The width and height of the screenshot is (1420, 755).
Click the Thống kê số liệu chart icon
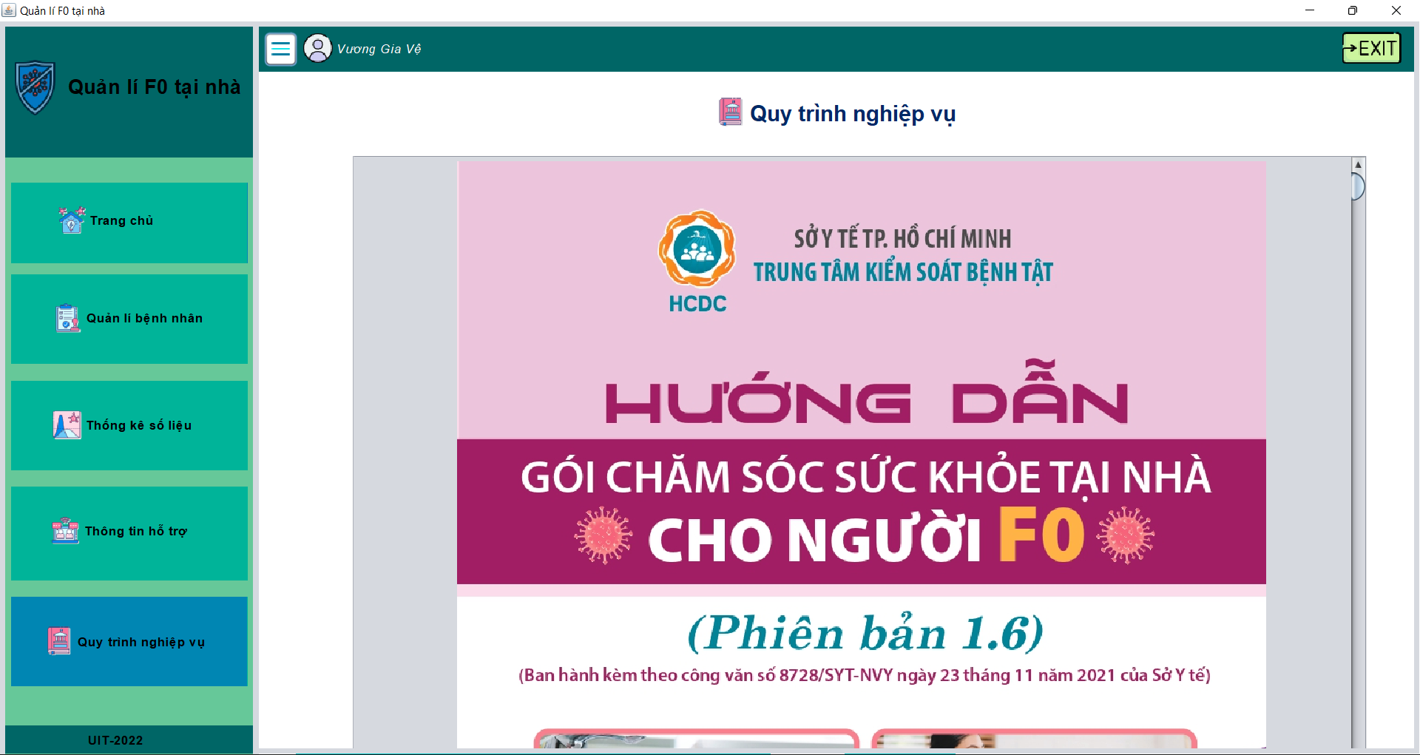[67, 425]
